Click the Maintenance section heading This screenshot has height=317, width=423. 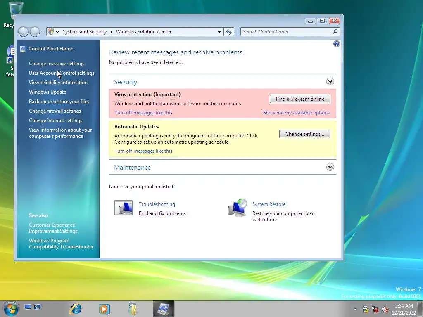pos(133,168)
